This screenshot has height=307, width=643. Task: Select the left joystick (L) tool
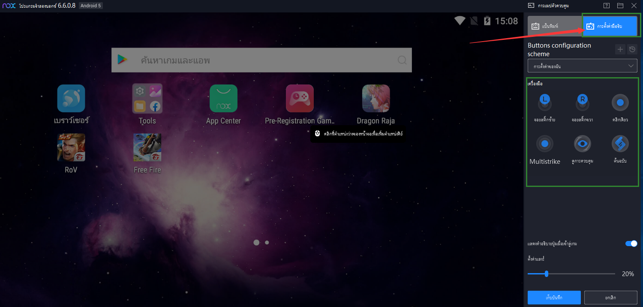click(x=544, y=103)
